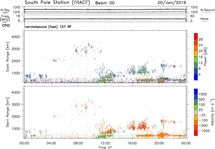Click Slant Range [km] label of power panel
Viewport: 215px width, 149px height.
pos(8,57)
